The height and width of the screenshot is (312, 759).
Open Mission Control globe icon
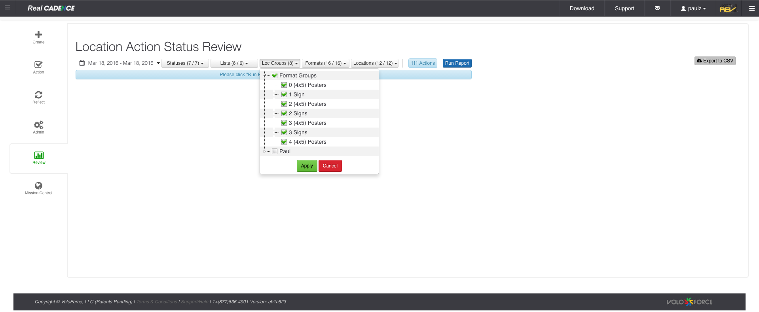38,186
